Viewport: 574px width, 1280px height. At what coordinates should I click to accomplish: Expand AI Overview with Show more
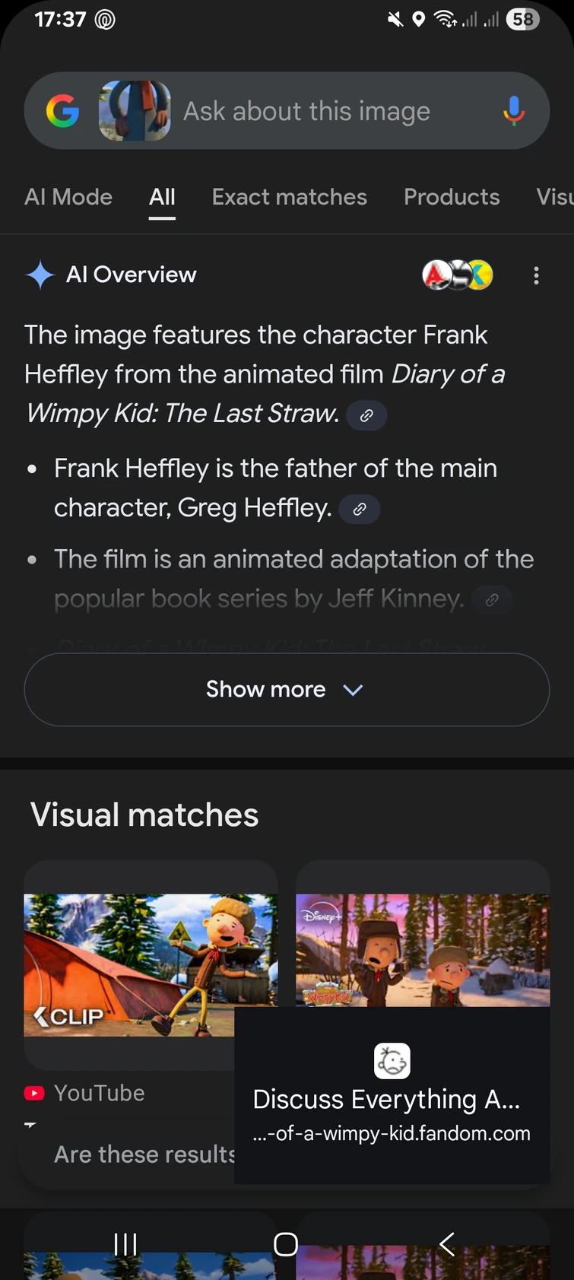[287, 689]
